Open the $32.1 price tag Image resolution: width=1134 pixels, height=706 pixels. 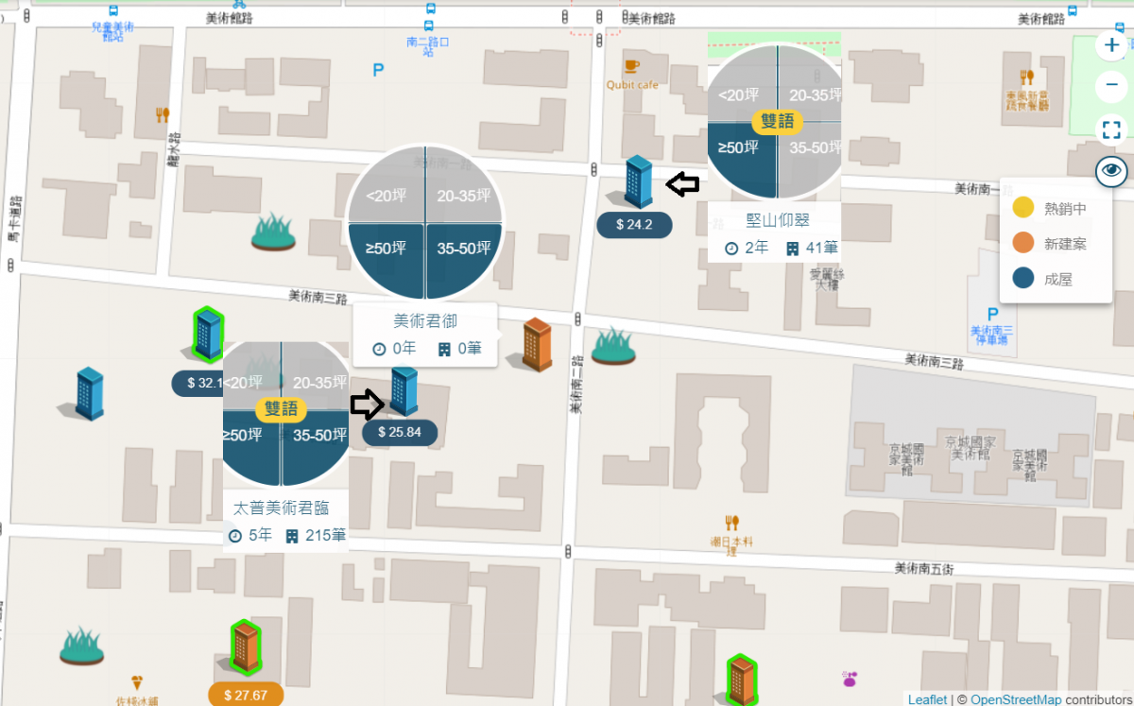click(x=198, y=383)
